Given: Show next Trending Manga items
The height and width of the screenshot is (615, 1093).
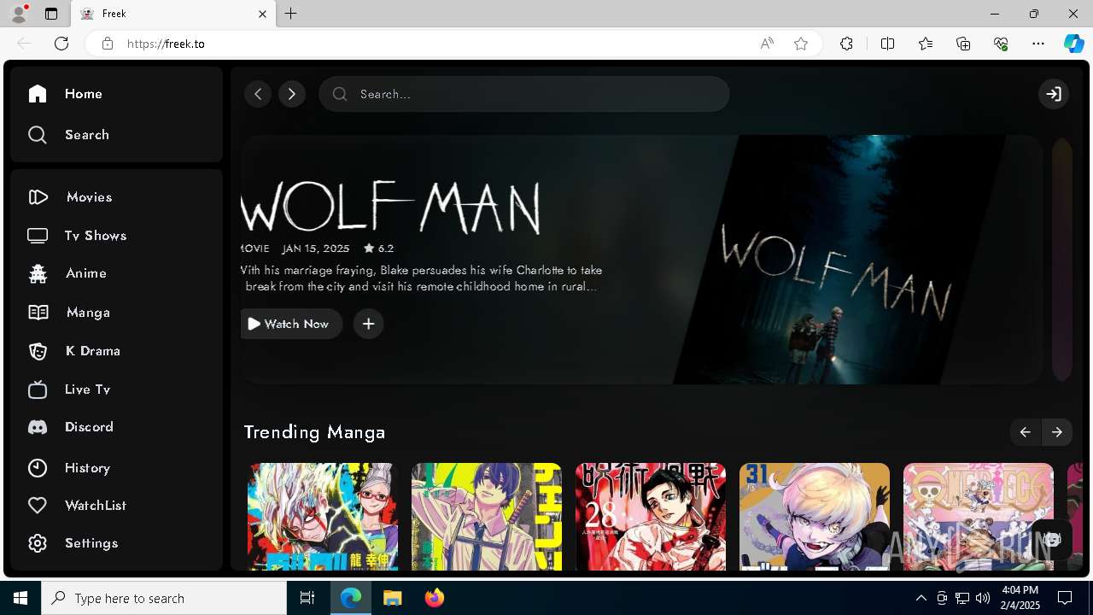Looking at the screenshot, I should point(1057,432).
